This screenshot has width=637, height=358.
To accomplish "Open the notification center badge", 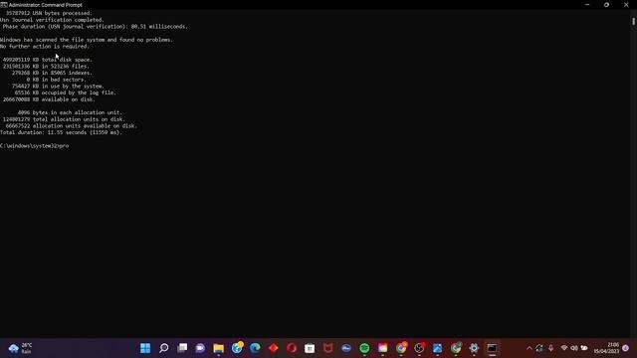I will (626, 348).
